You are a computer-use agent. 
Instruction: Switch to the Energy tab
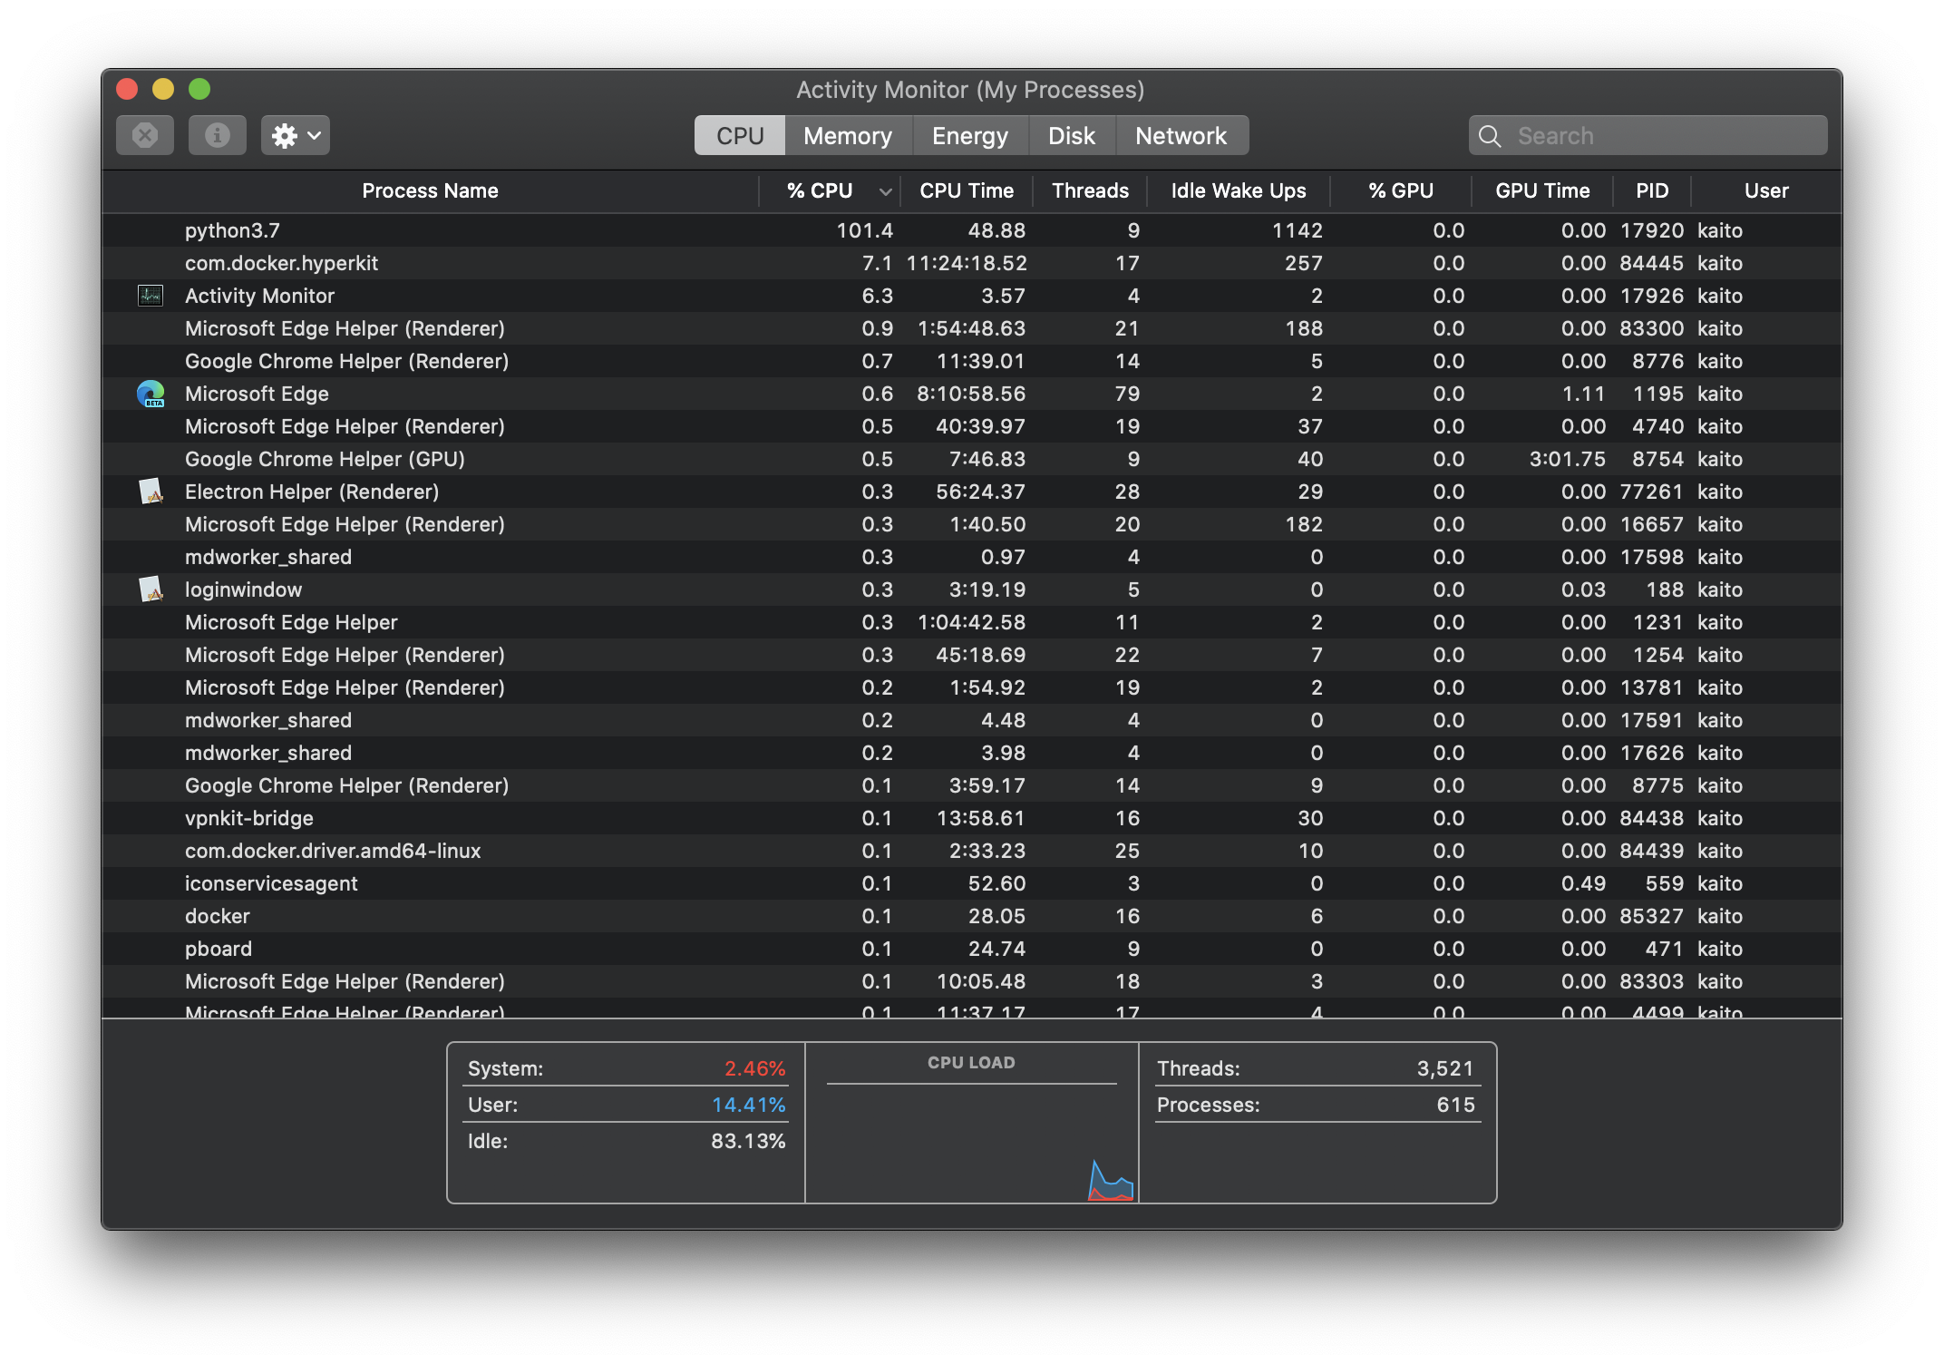[x=969, y=136]
